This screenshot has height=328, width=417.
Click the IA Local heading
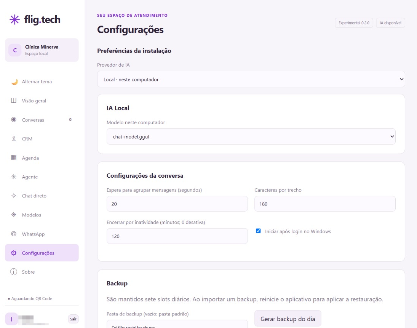click(118, 108)
